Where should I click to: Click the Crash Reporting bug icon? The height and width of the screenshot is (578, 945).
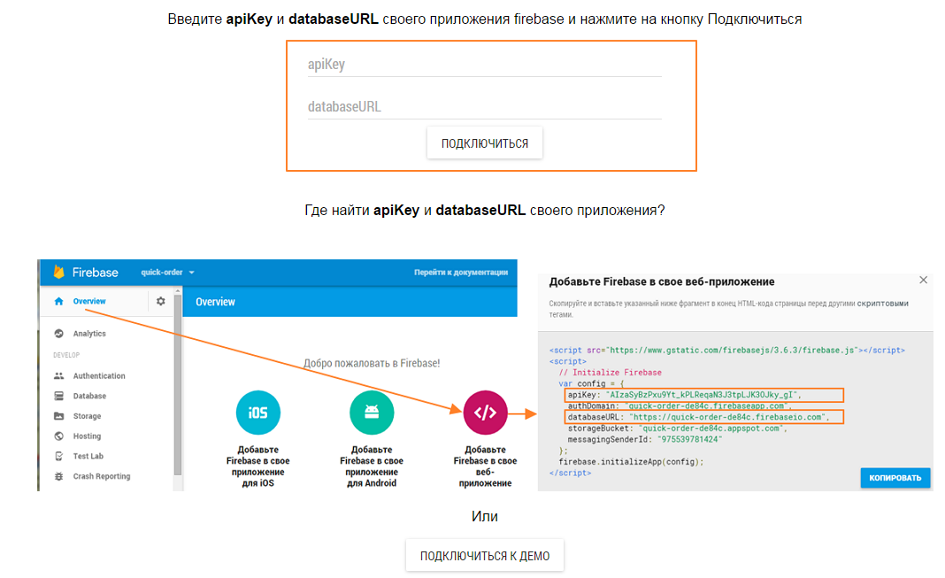[x=58, y=476]
